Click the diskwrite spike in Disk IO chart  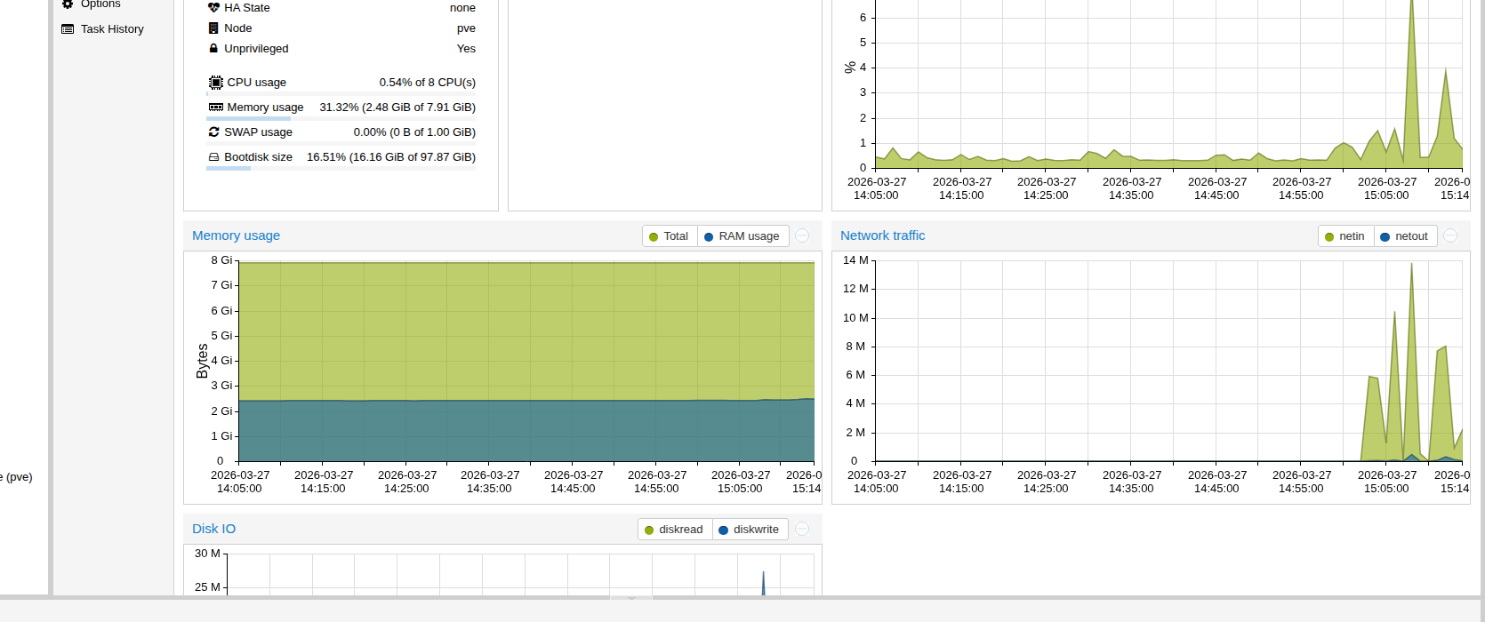pyautogui.click(x=763, y=582)
